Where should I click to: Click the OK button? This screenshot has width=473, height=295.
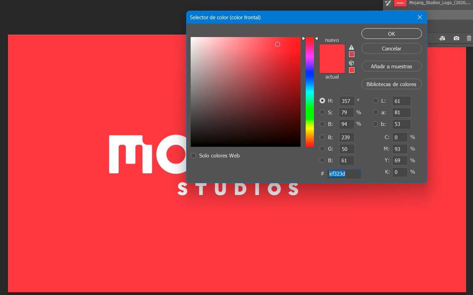pyautogui.click(x=391, y=33)
